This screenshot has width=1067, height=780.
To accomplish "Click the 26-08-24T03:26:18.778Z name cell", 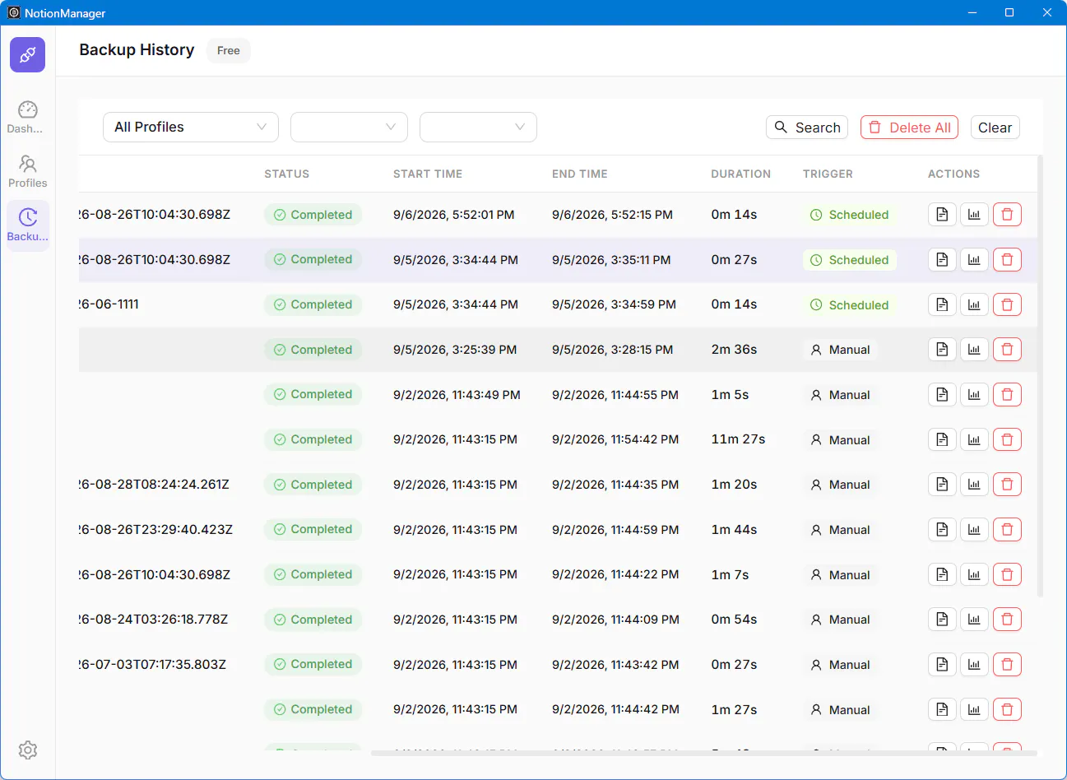I will point(154,620).
